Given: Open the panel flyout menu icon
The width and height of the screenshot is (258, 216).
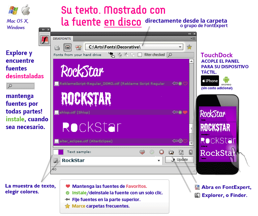Looking at the screenshot, I should [x=193, y=38].
